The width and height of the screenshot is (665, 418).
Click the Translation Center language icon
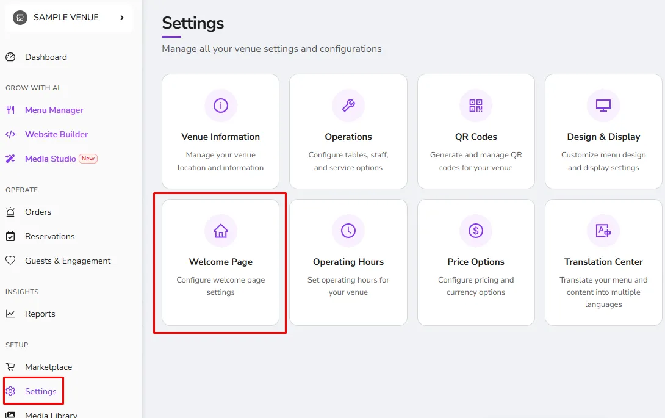[603, 231]
